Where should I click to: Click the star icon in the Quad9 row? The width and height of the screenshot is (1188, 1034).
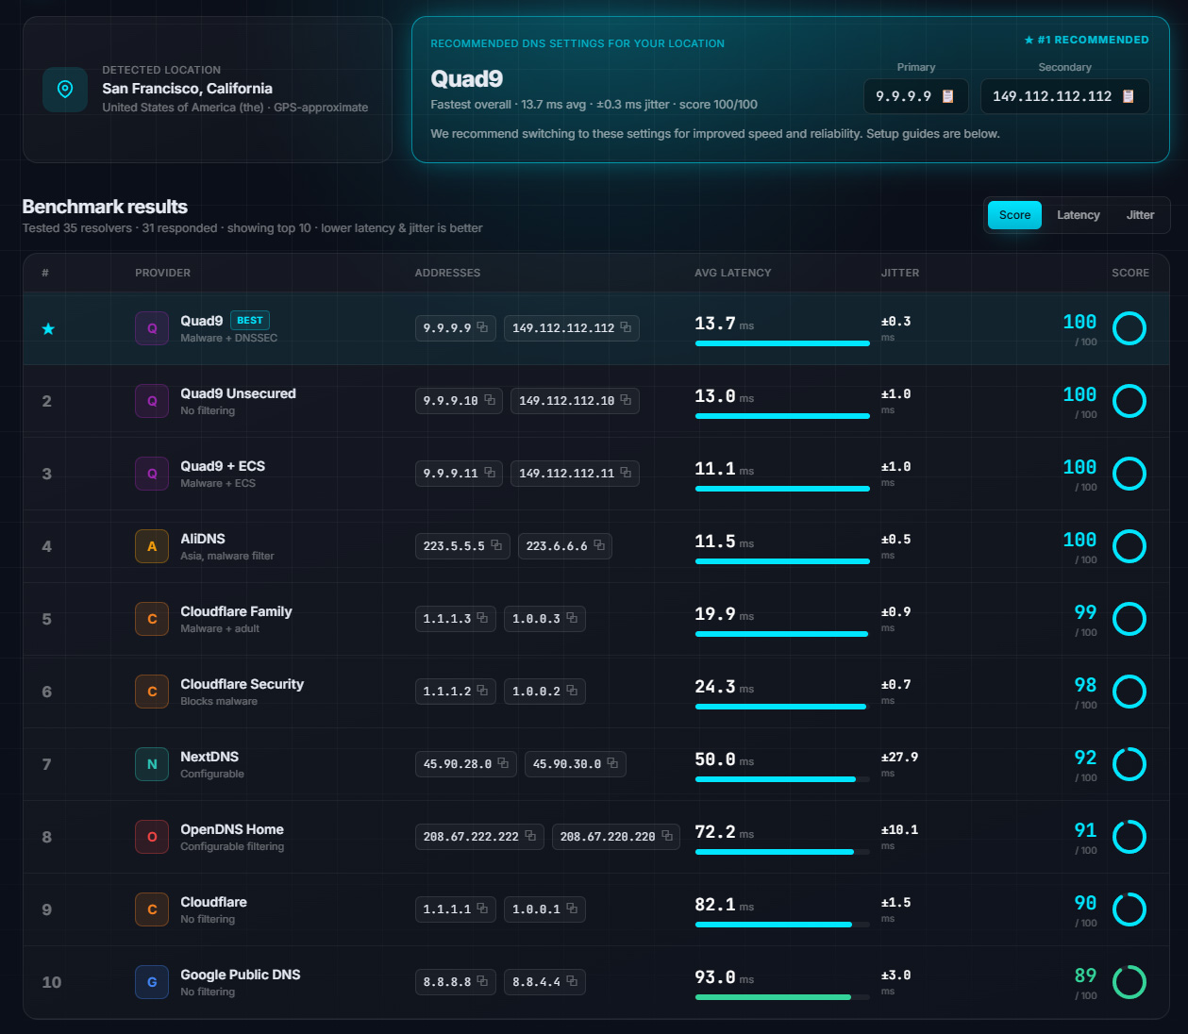pyautogui.click(x=48, y=328)
